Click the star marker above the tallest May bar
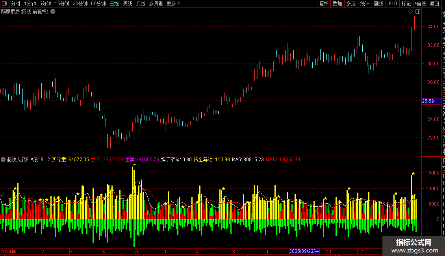 point(135,164)
